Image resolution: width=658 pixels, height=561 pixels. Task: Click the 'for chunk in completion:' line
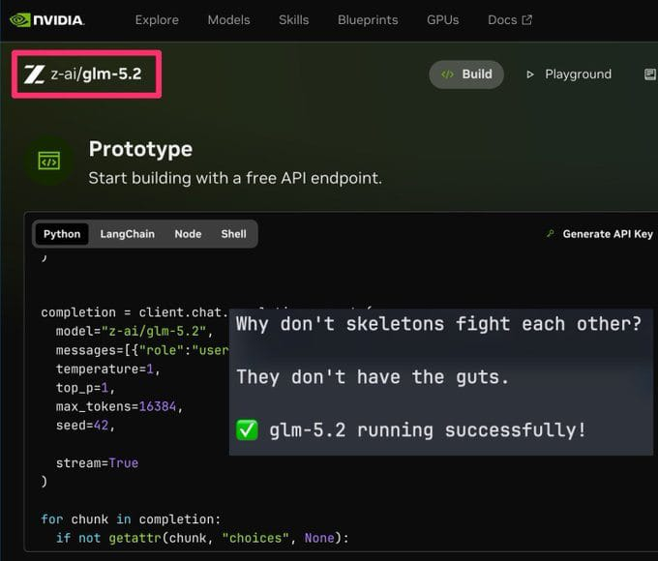click(x=131, y=519)
